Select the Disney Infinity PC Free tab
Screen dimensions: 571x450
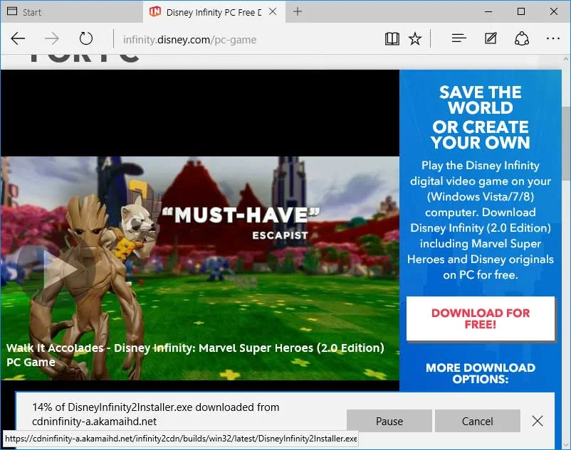214,12
